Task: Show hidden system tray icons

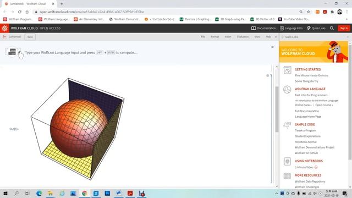Action: (276, 194)
